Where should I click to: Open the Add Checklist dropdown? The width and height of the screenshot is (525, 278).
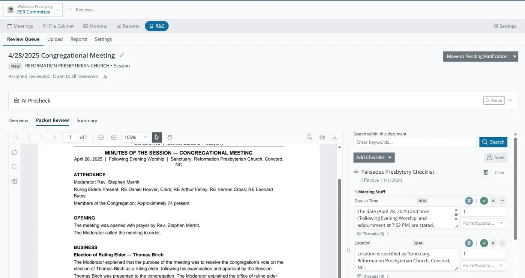[374, 158]
